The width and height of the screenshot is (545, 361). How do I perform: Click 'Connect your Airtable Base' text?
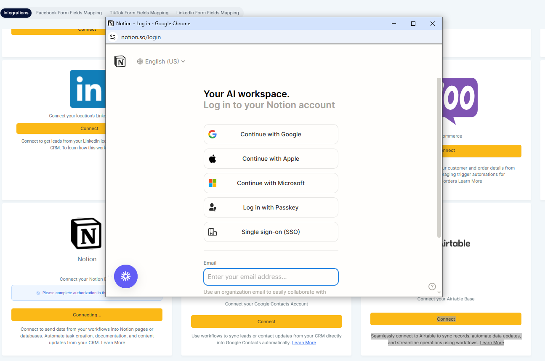(x=446, y=299)
